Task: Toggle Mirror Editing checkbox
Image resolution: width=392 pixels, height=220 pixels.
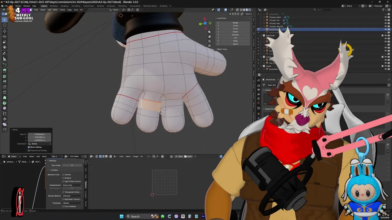Action: [x=29, y=147]
